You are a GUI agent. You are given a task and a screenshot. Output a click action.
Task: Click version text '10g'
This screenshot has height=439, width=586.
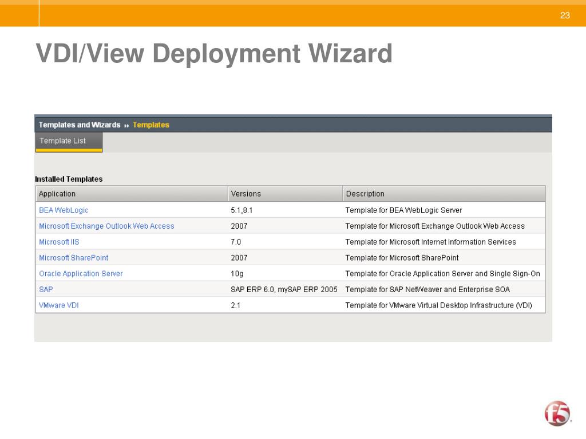[x=237, y=274]
